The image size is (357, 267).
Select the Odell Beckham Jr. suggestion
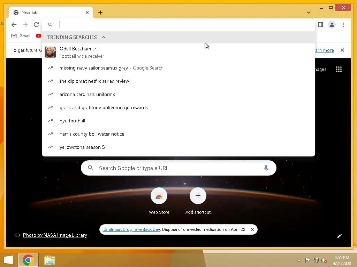(x=178, y=52)
